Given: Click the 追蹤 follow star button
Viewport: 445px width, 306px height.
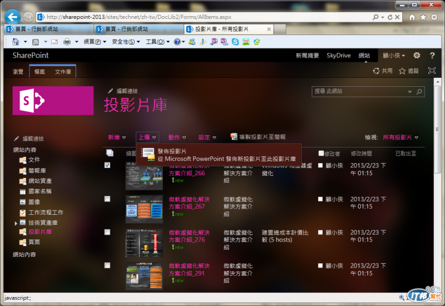Looking at the screenshot, I should (x=409, y=71).
